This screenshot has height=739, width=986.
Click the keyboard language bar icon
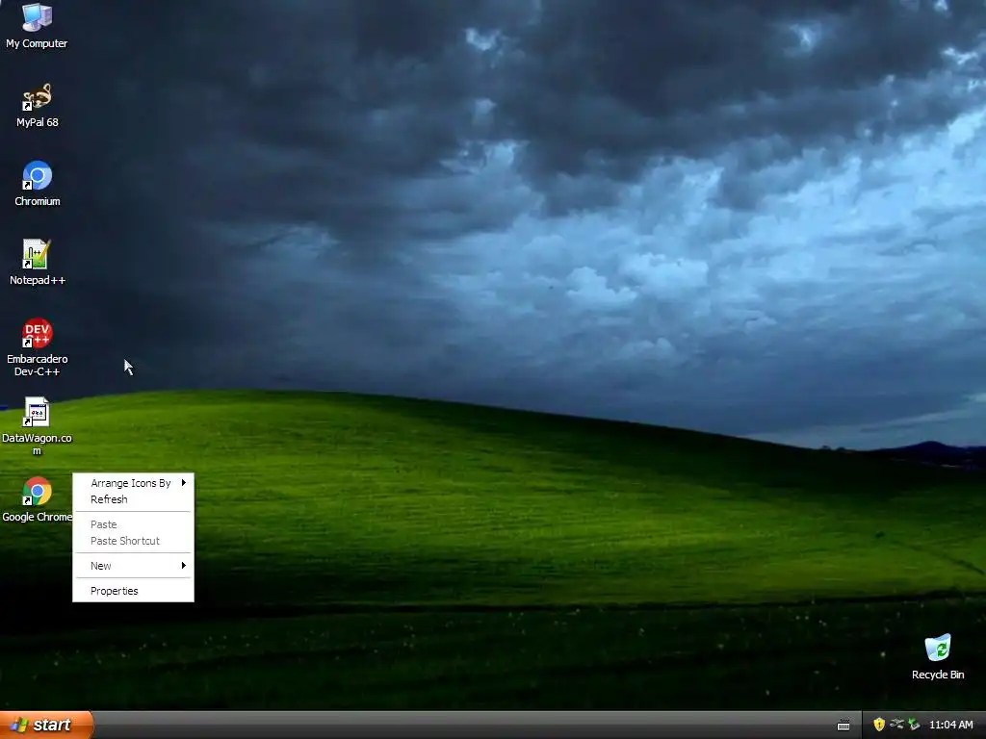coord(843,726)
